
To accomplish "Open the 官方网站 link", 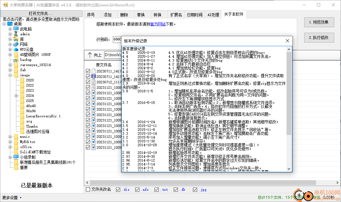I will click(x=158, y=24).
